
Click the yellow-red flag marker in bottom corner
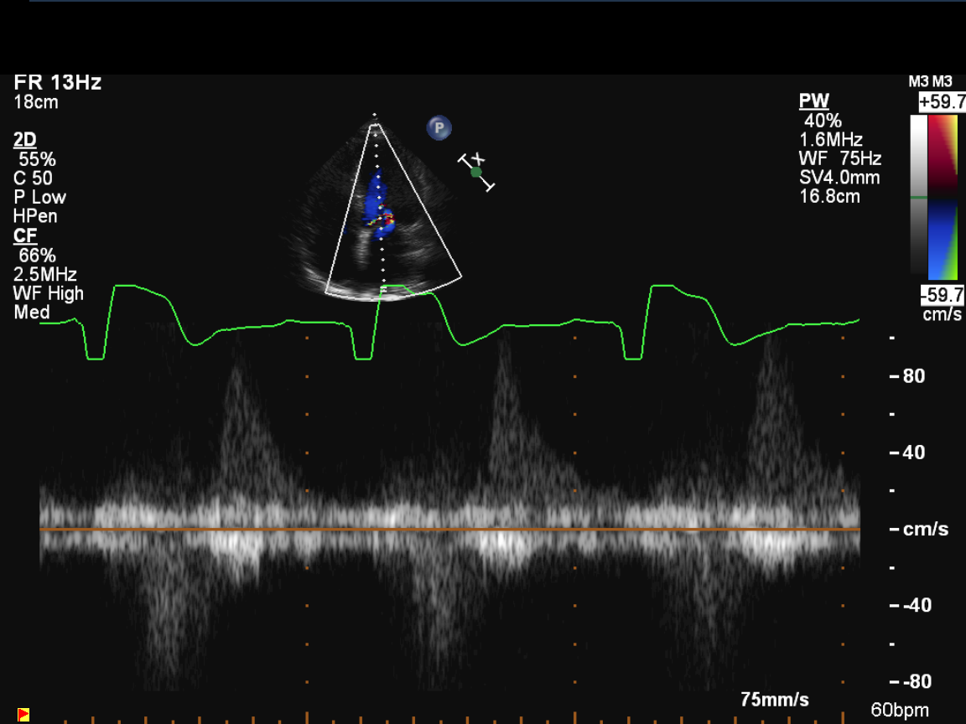[23, 715]
